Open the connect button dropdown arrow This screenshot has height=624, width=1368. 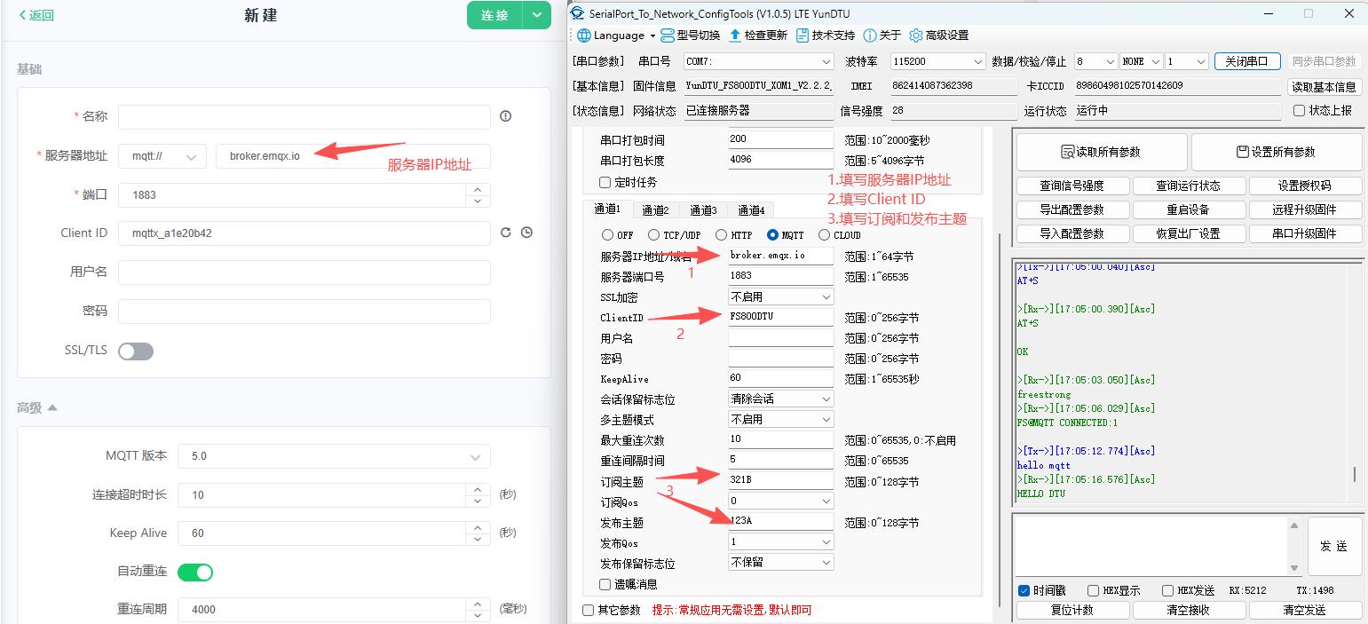(x=537, y=15)
